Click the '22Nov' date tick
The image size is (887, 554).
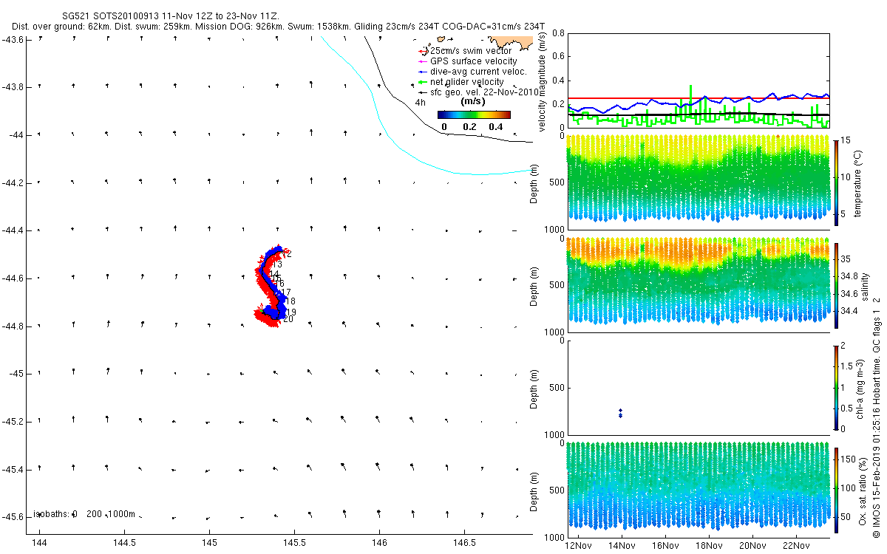click(796, 546)
